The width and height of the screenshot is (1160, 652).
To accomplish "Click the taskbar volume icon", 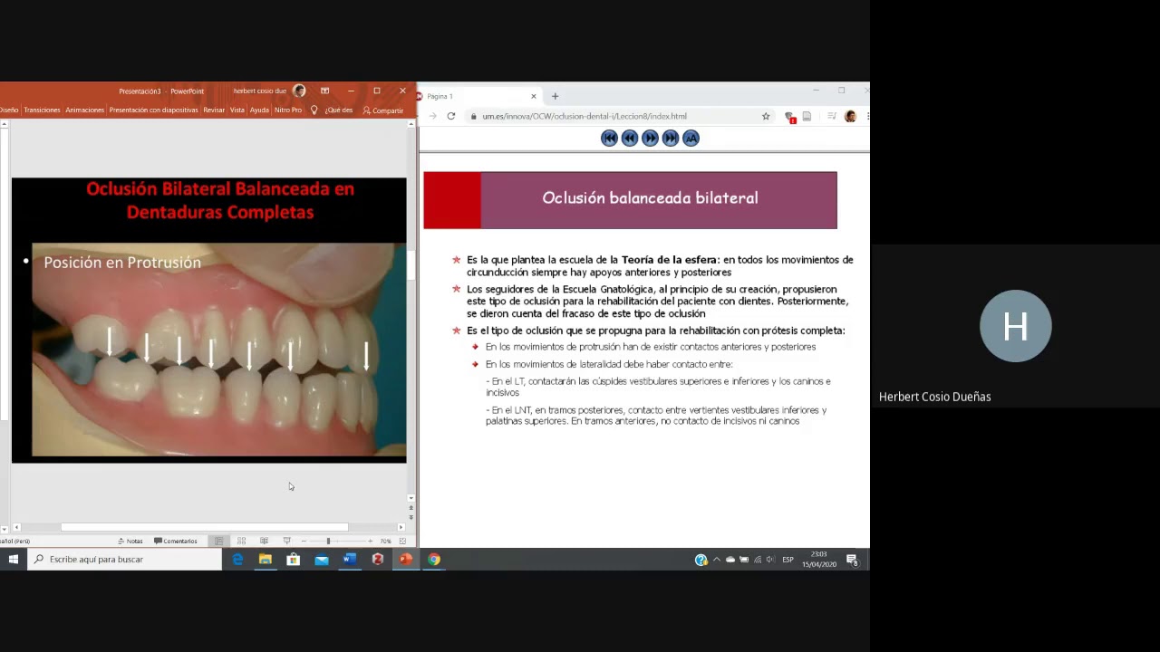I will (770, 560).
